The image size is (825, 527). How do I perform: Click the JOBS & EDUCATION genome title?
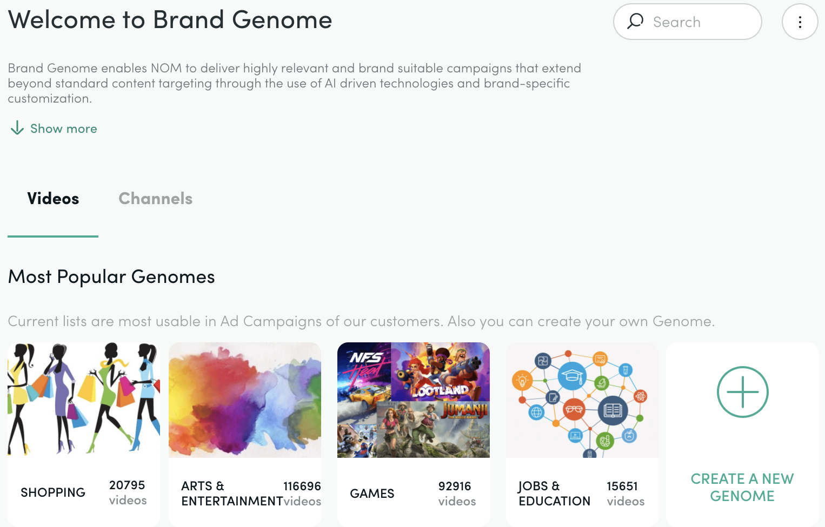[554, 494]
